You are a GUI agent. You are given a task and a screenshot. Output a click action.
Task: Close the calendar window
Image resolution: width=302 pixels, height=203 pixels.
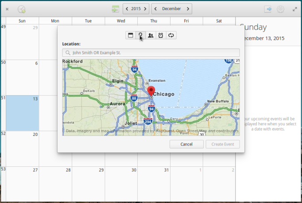pos(7,9)
